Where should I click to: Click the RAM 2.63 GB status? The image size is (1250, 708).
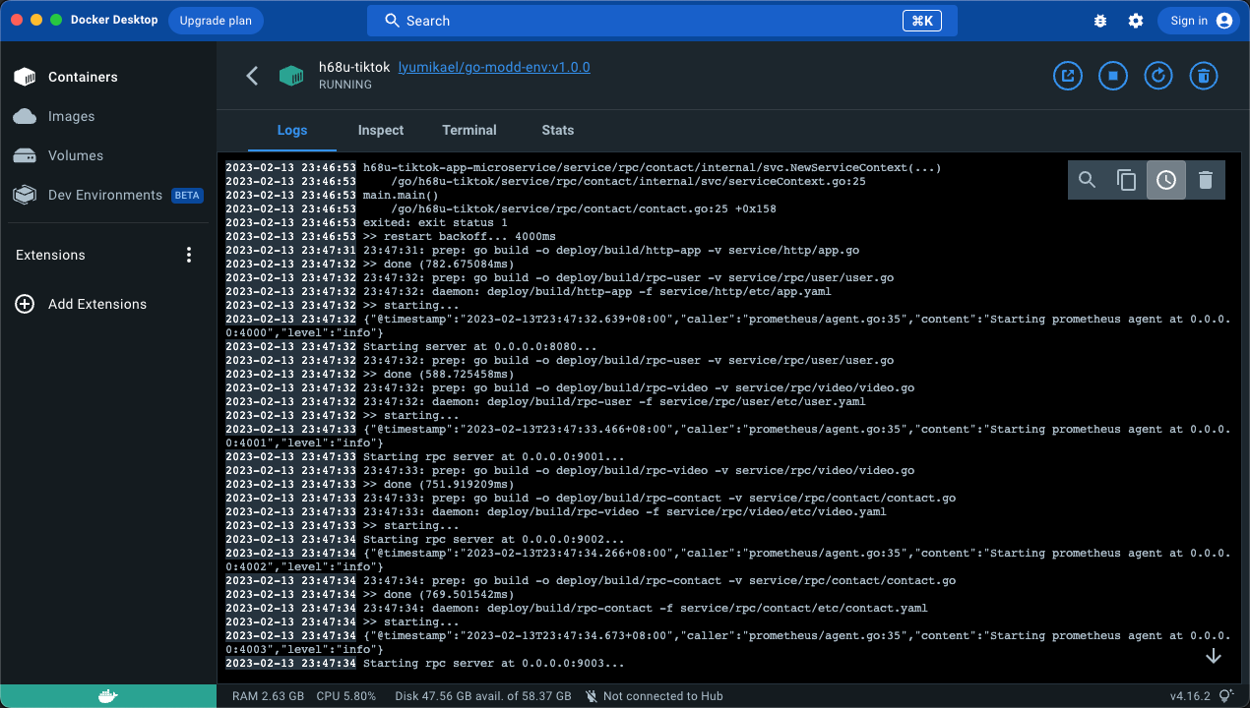[x=268, y=696]
